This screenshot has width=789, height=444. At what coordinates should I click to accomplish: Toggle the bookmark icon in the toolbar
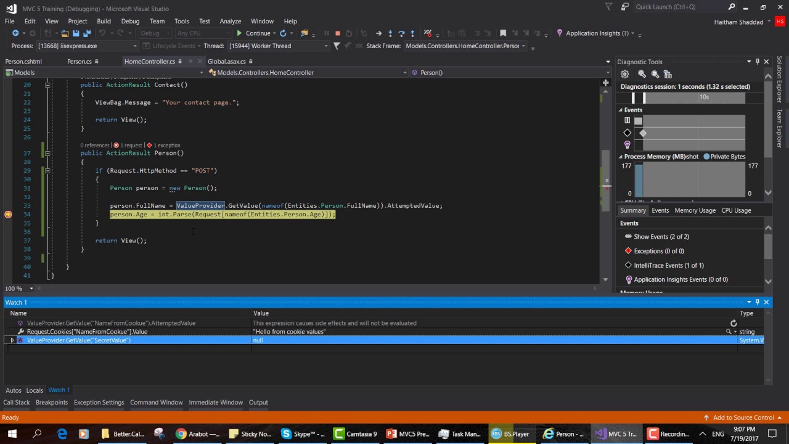(503, 33)
